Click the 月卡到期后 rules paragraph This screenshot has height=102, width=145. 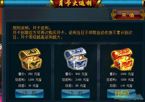[72, 35]
